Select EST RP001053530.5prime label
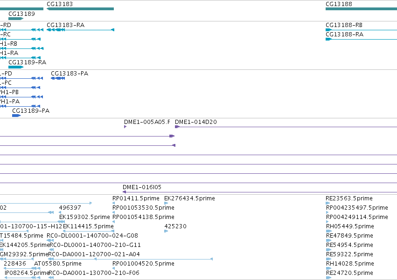Screen dimensions: 397x280 [143, 208]
